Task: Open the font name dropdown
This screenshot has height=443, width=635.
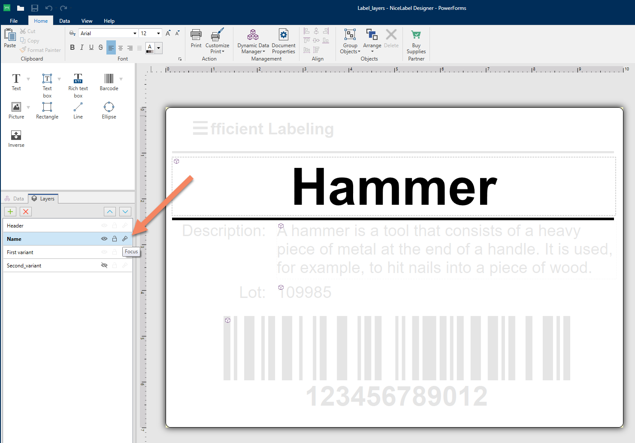Action: (135, 33)
